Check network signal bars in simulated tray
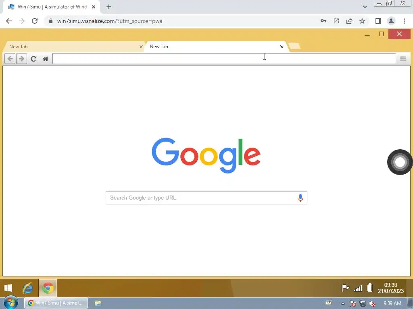This screenshot has height=309, width=413. pyautogui.click(x=358, y=288)
